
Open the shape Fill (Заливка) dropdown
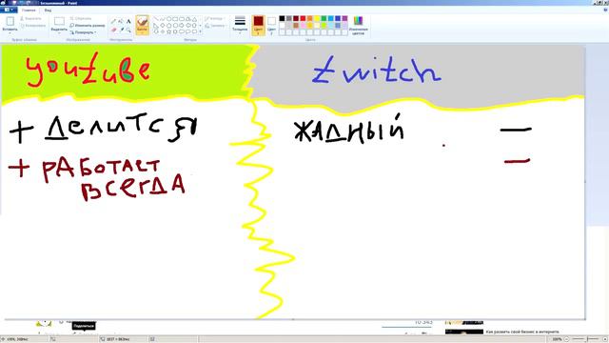[x=216, y=26]
